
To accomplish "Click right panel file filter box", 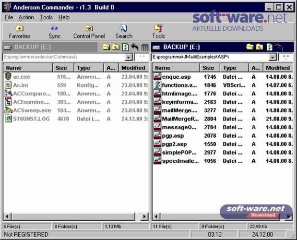I will click(286, 57).
